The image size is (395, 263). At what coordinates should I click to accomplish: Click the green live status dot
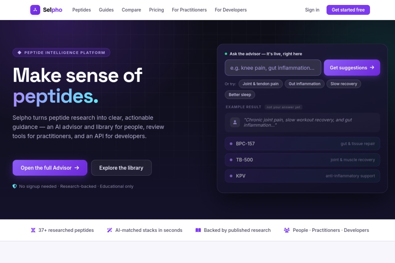[226, 54]
